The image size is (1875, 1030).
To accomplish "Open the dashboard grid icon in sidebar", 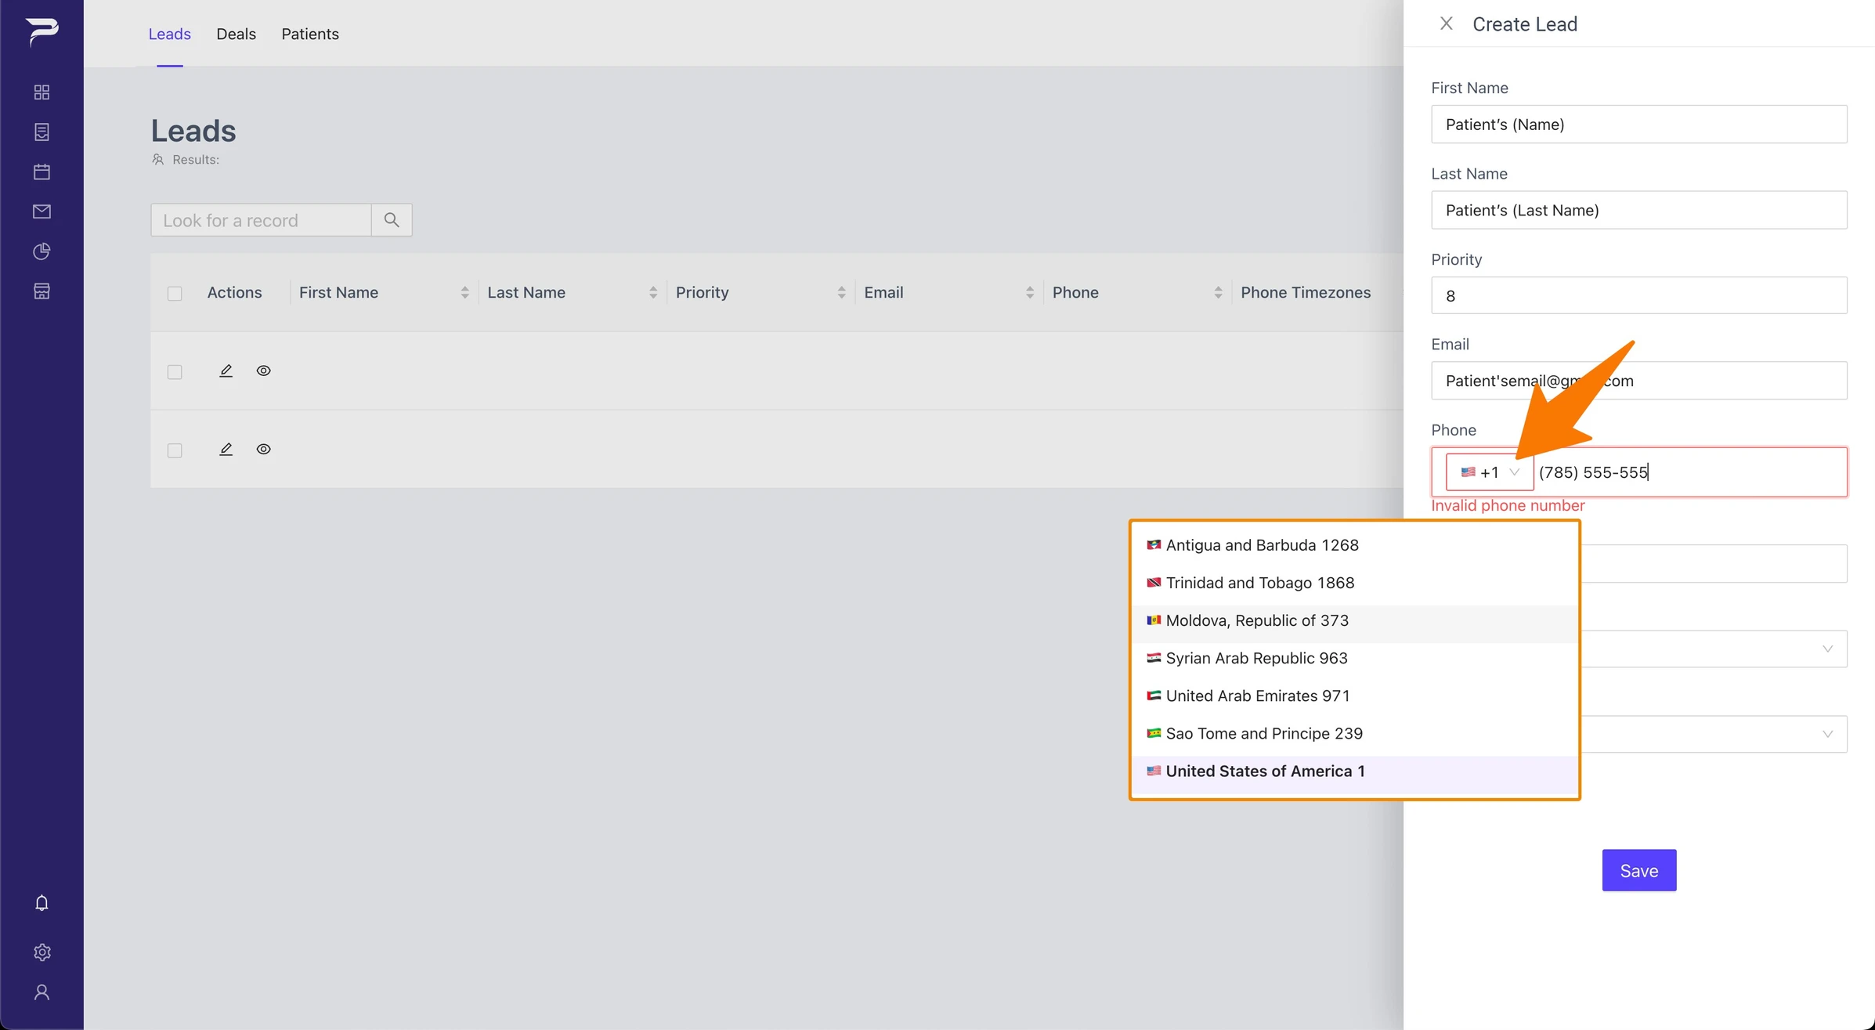I will (x=42, y=92).
